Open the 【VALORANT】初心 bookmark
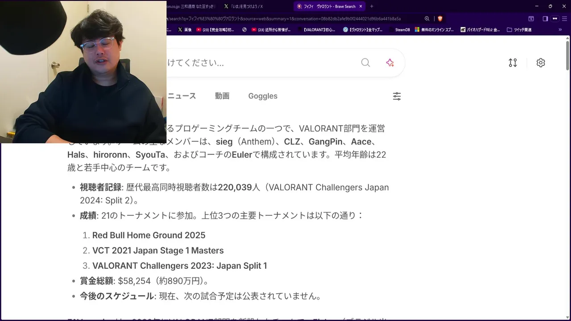 [316, 30]
